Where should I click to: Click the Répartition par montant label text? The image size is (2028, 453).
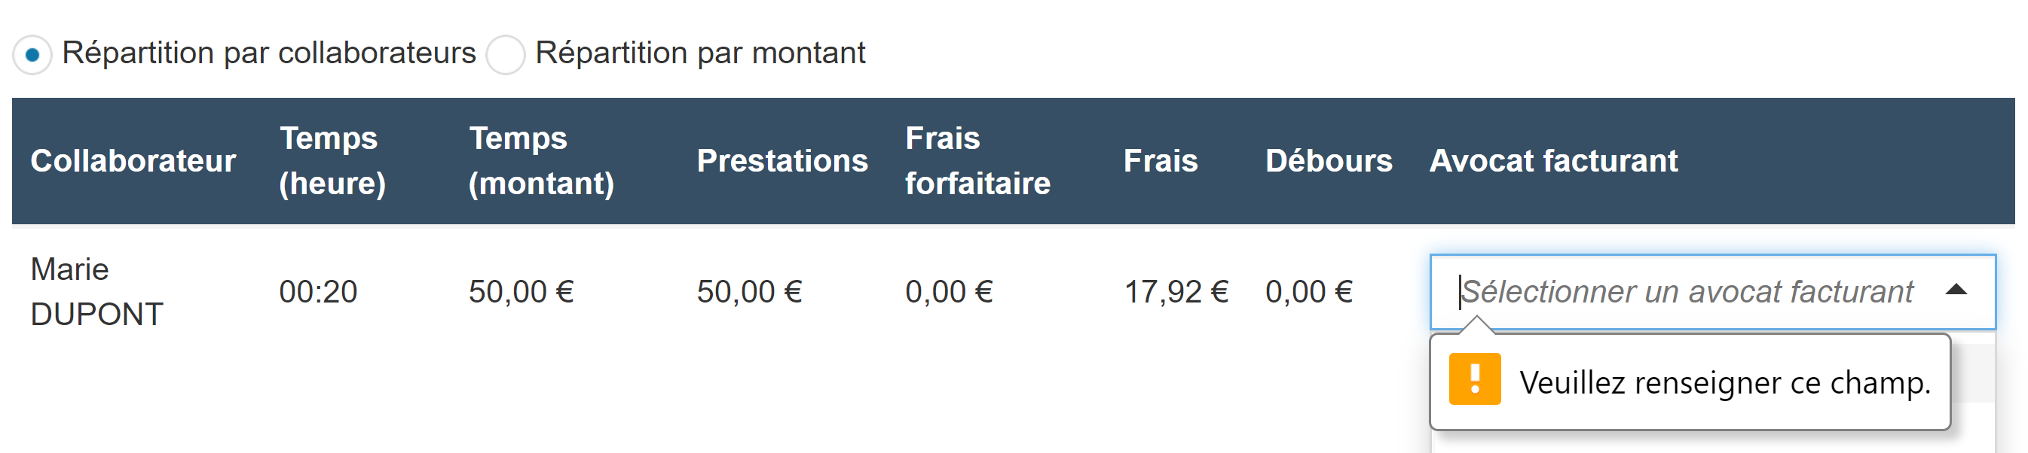pyautogui.click(x=700, y=53)
